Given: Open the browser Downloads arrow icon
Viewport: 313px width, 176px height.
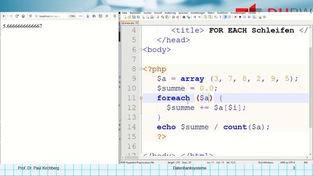Looking at the screenshot, I should [88, 16].
